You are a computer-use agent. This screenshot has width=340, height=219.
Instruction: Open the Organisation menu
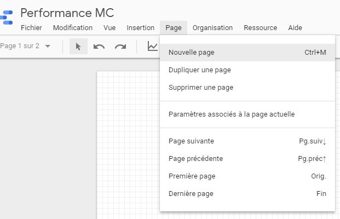[x=212, y=28]
